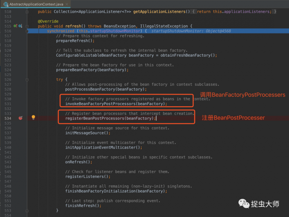Click initApplicationEventMulticaster() call

click(103, 147)
